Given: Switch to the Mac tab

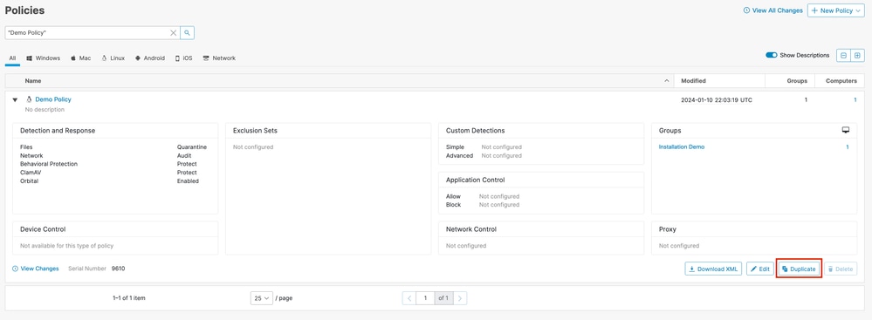Looking at the screenshot, I should (x=80, y=58).
